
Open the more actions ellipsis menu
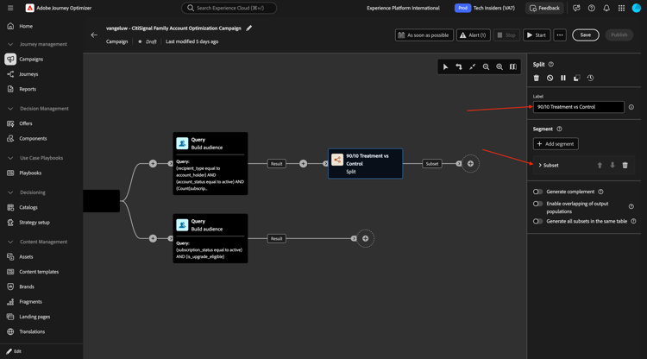pyautogui.click(x=560, y=35)
